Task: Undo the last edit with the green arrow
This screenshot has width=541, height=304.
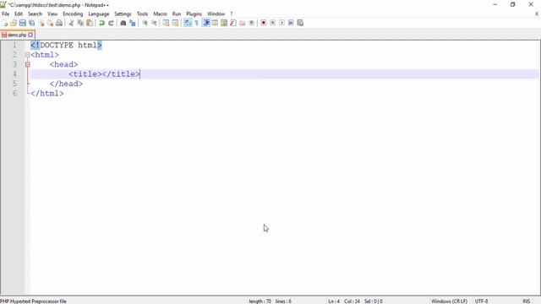Action: tap(101, 23)
